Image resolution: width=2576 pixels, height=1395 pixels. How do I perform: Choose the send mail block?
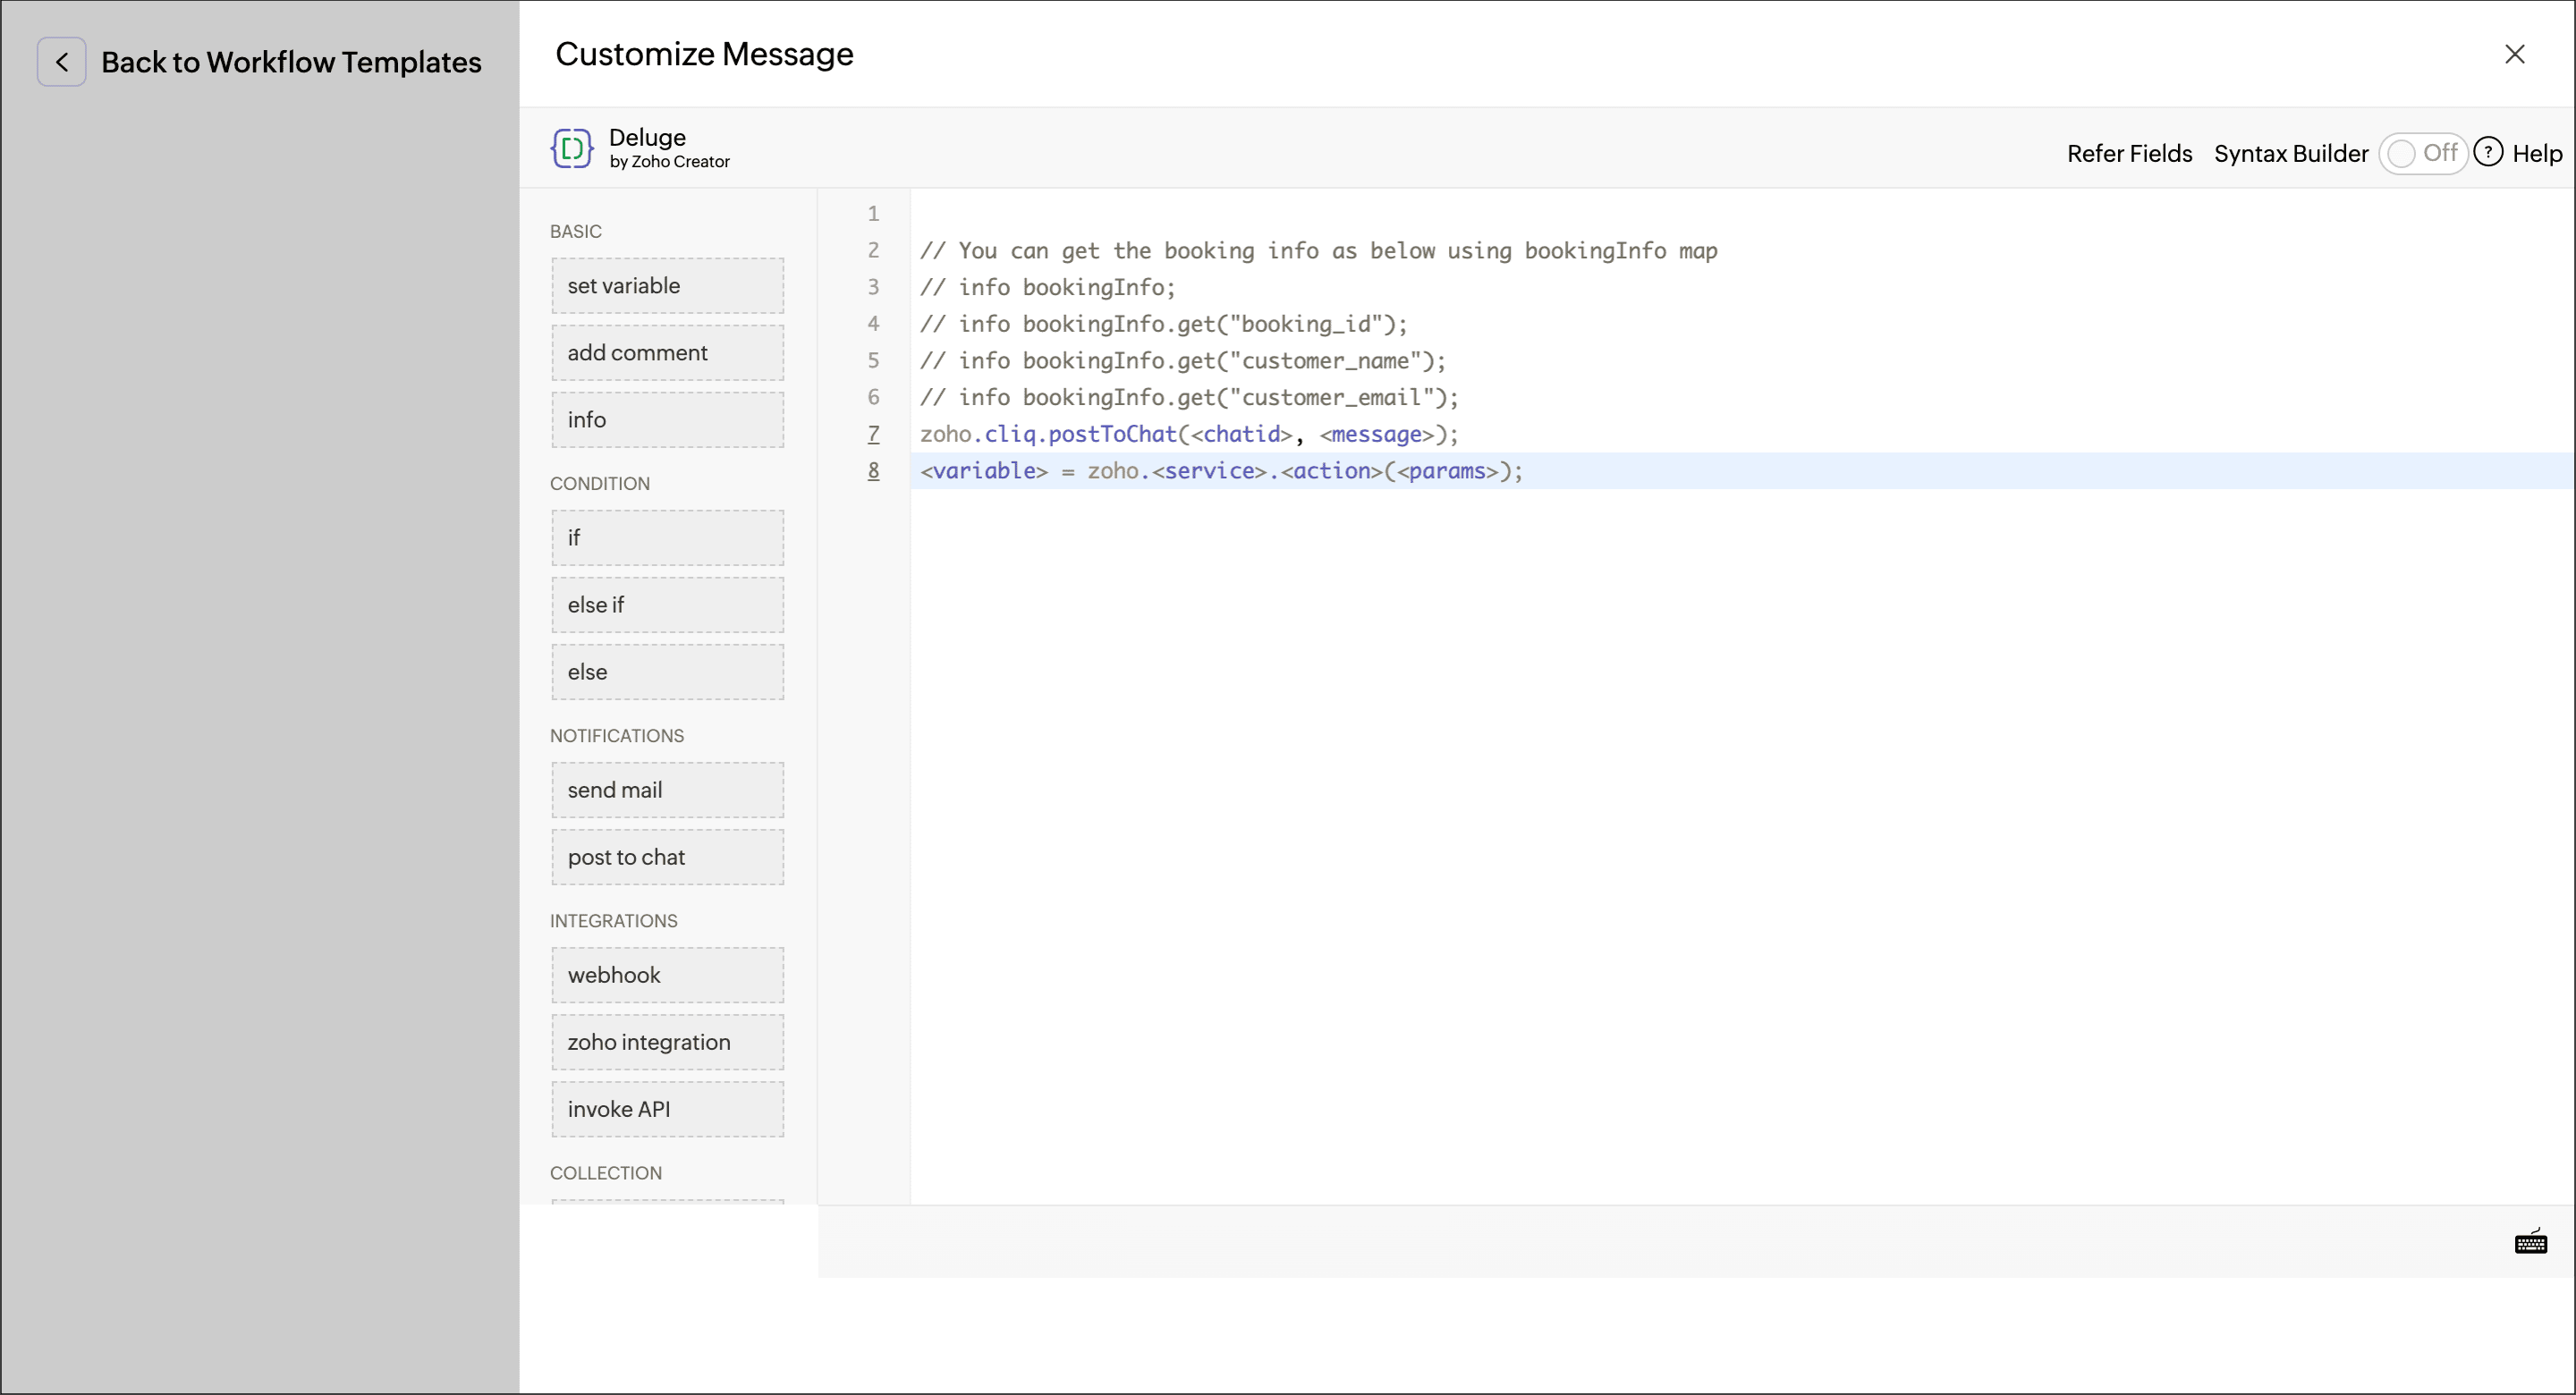[667, 790]
